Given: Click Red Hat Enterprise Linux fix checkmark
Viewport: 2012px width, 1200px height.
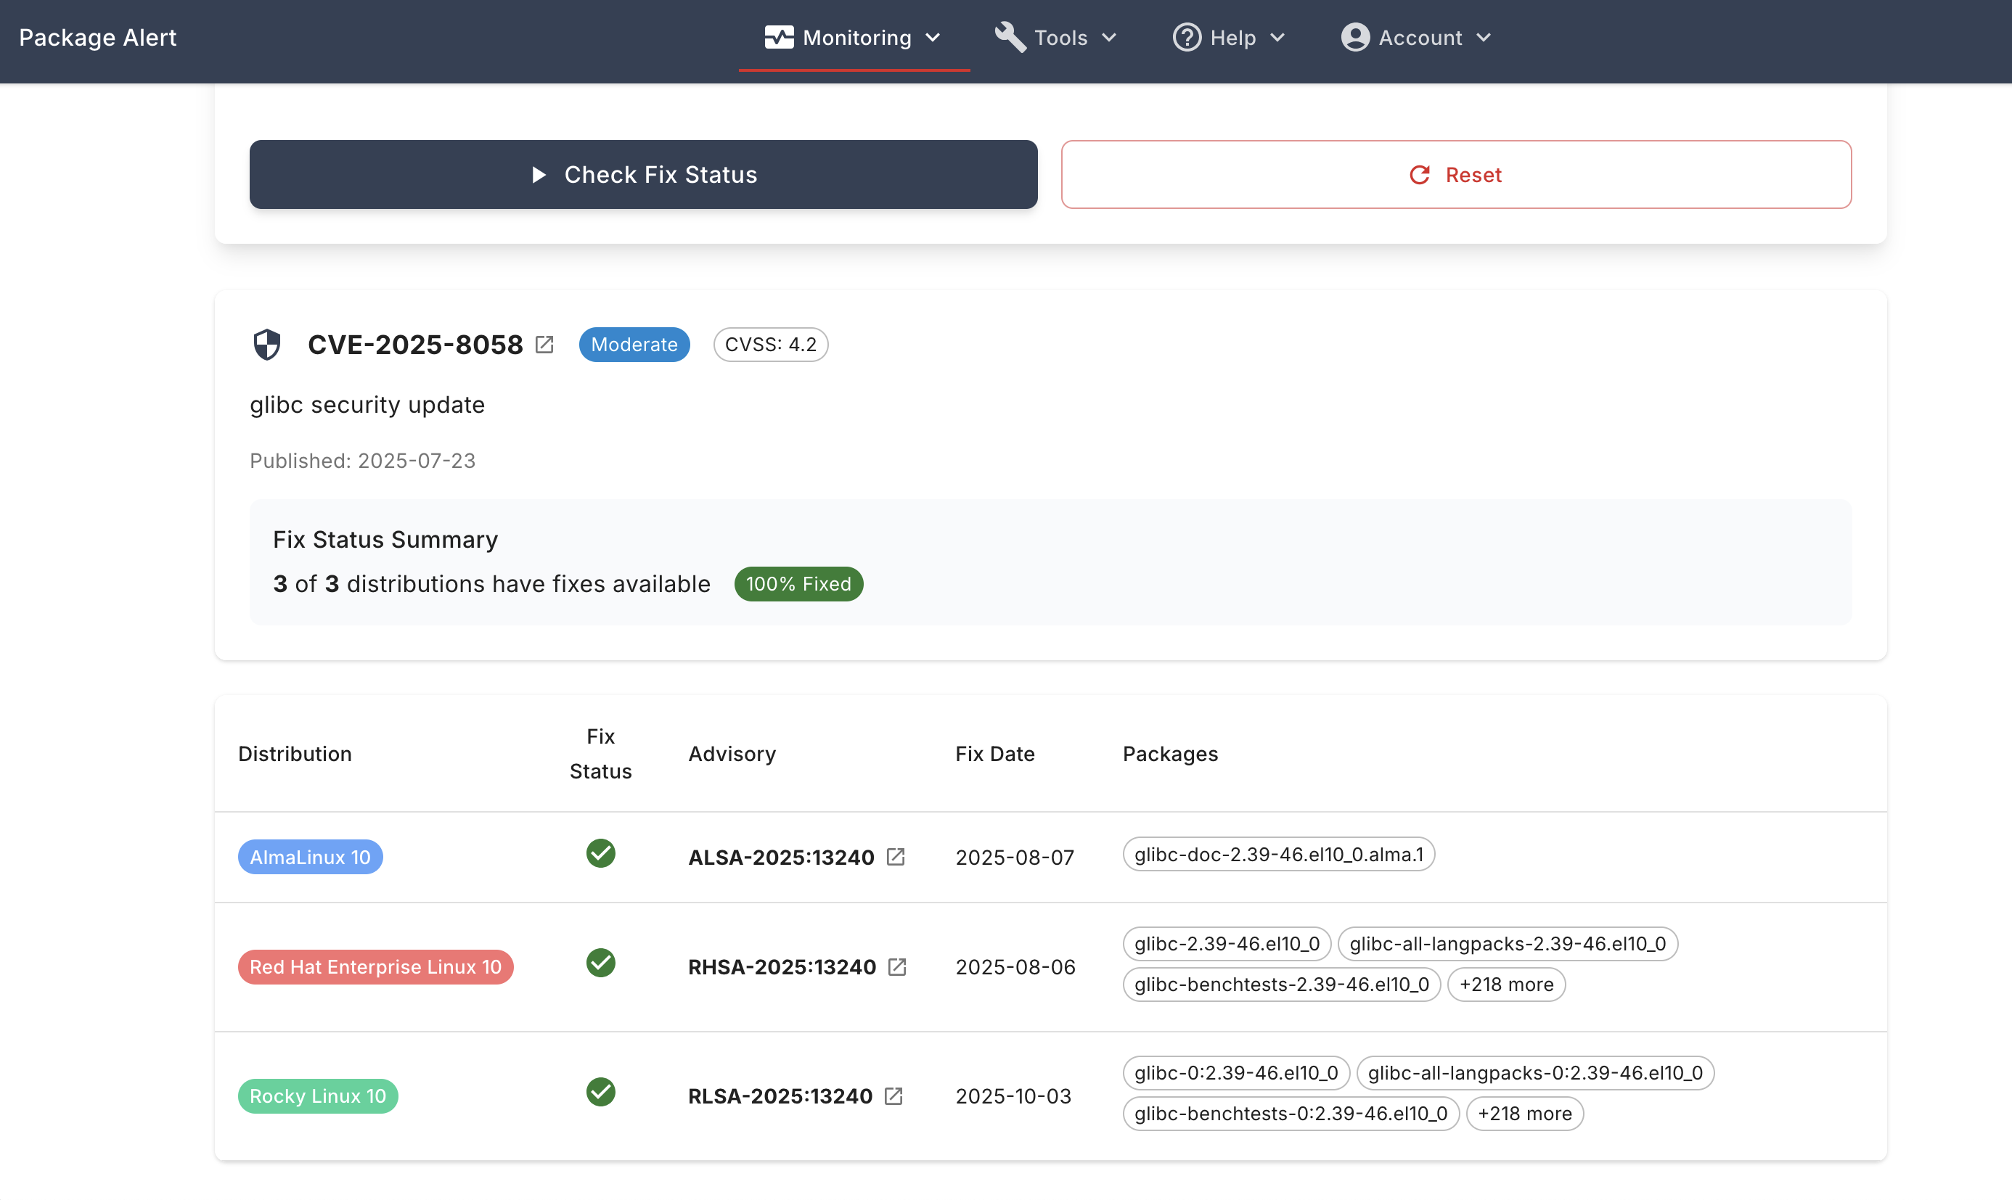Looking at the screenshot, I should tap(600, 963).
